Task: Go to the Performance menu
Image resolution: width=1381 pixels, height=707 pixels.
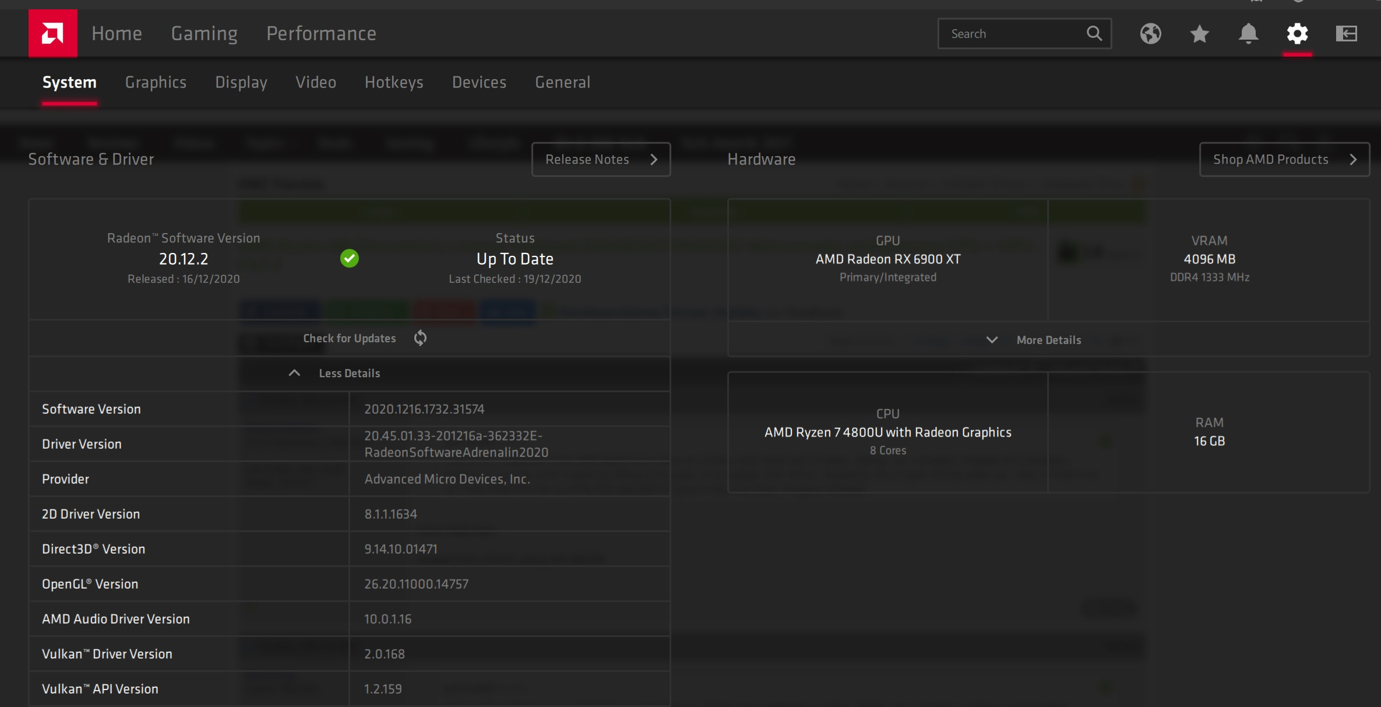Action: tap(321, 34)
